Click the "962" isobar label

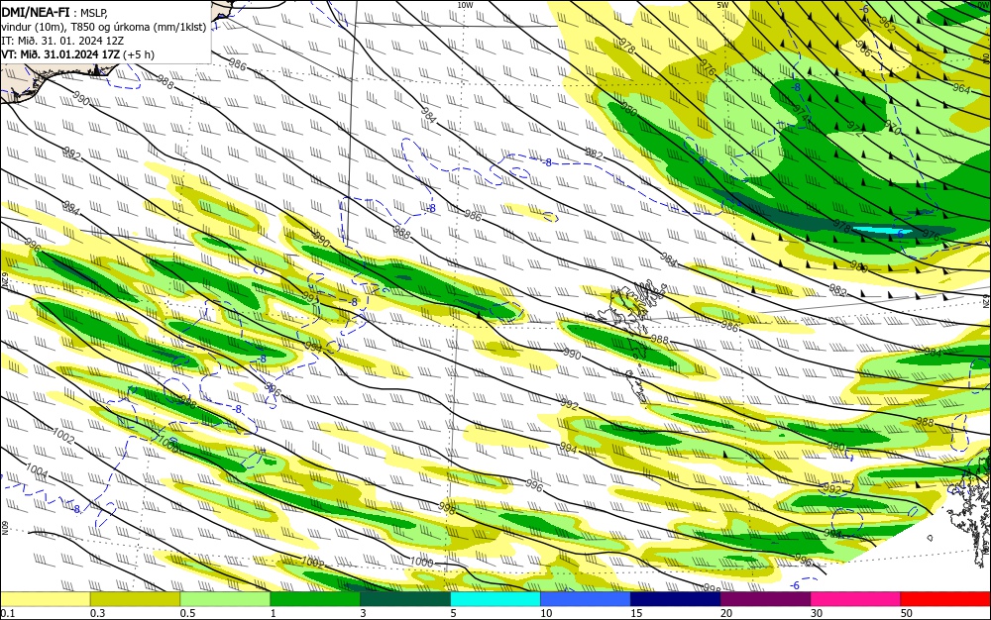(887, 24)
